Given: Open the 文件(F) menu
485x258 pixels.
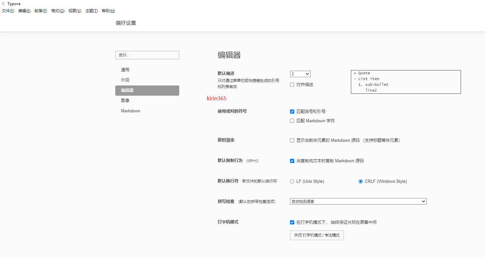Looking at the screenshot, I should pos(8,11).
